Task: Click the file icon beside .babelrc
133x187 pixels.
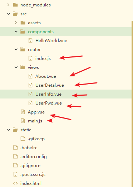Action: pos(15,147)
